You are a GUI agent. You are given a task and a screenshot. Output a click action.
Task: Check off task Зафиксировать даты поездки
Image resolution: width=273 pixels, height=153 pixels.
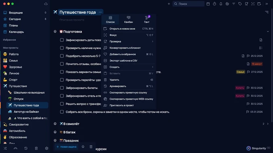(x=62, y=40)
